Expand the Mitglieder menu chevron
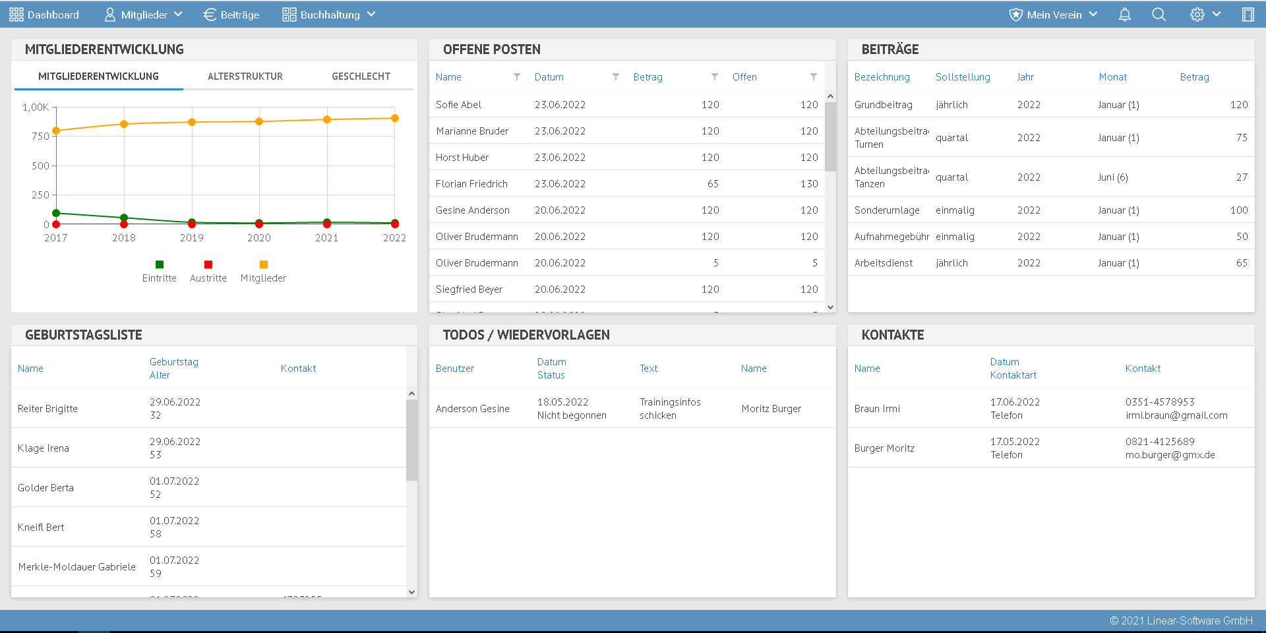This screenshot has height=633, width=1266. 178,14
